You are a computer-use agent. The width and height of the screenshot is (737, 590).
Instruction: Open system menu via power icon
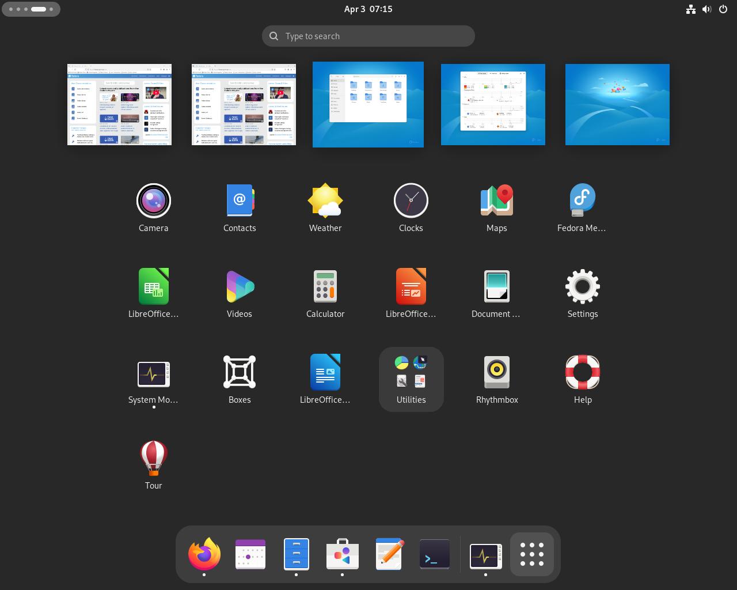[x=723, y=9]
